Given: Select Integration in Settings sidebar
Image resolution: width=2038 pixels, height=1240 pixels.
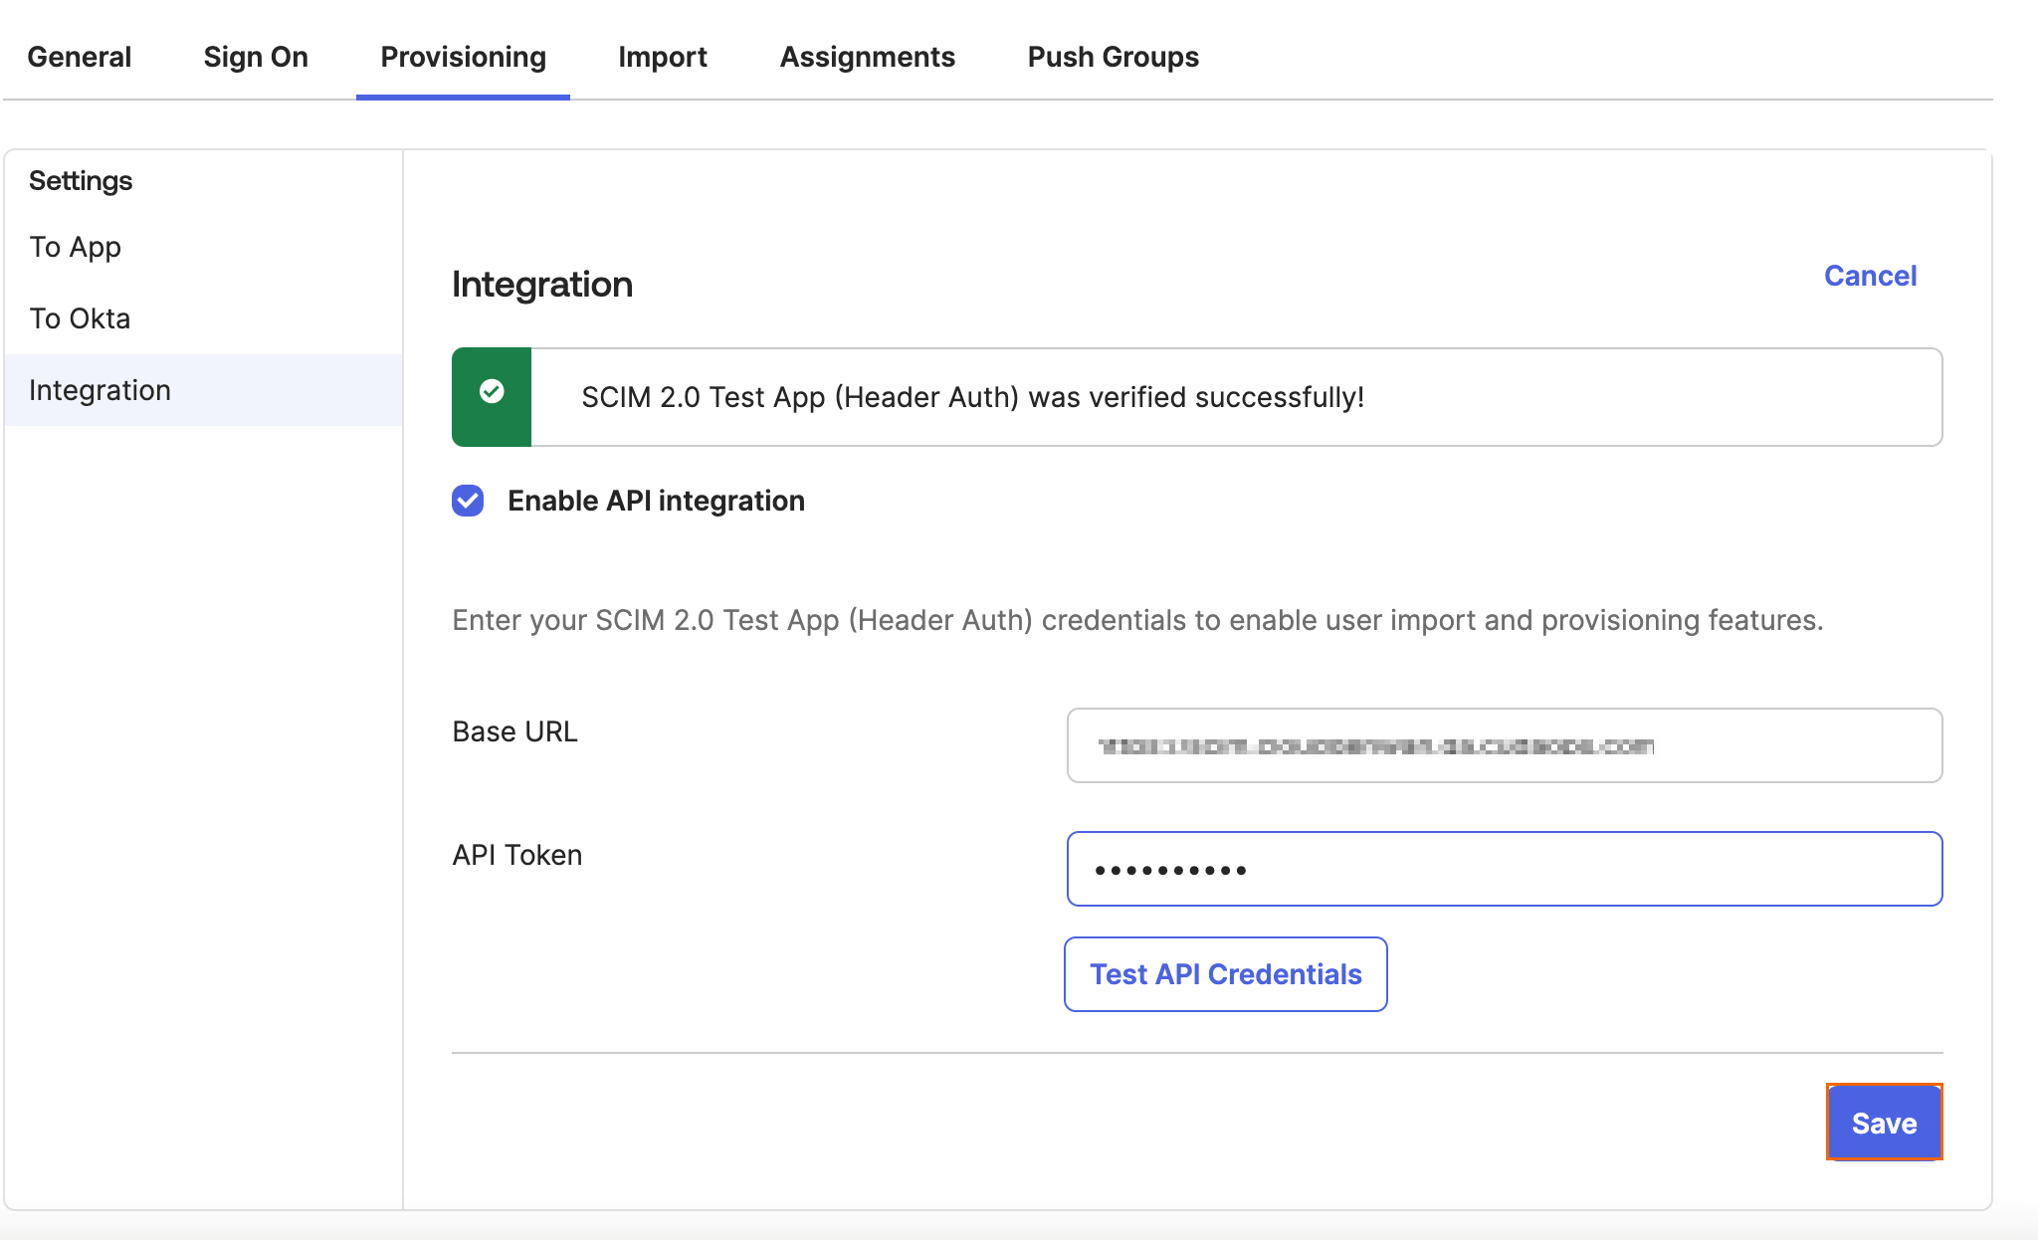Looking at the screenshot, I should 204,390.
